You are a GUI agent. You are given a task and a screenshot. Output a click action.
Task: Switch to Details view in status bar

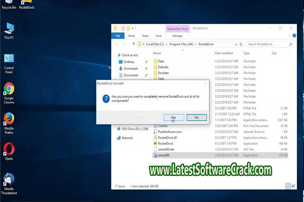[x=288, y=186]
